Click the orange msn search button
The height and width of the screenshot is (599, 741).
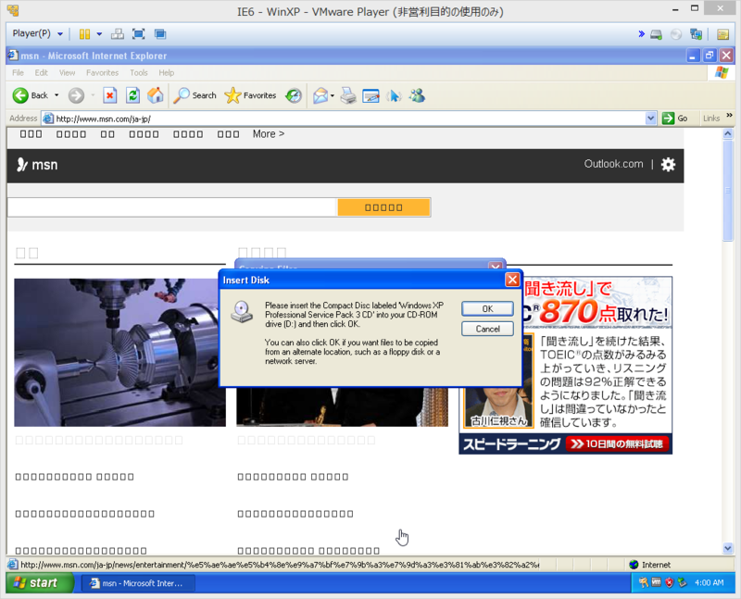pyautogui.click(x=383, y=207)
